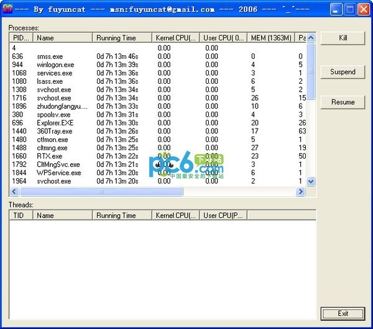Sort processes by PID column header
This screenshot has height=329, width=373.
(x=21, y=38)
